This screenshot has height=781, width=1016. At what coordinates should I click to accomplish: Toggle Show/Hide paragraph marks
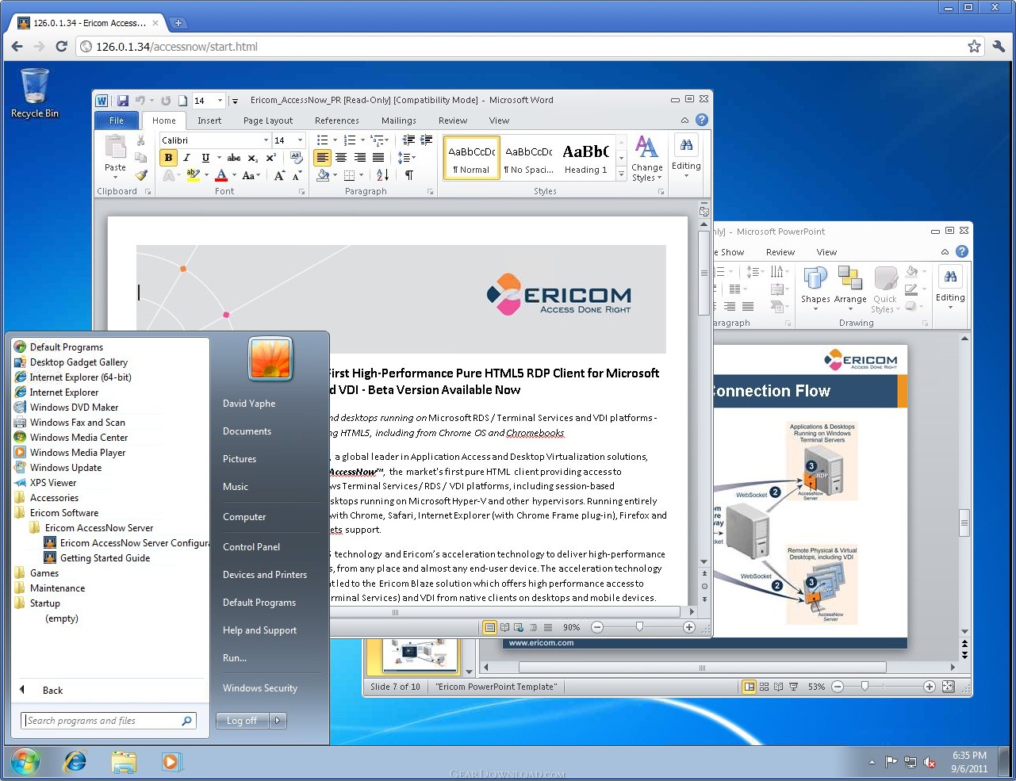tap(408, 175)
